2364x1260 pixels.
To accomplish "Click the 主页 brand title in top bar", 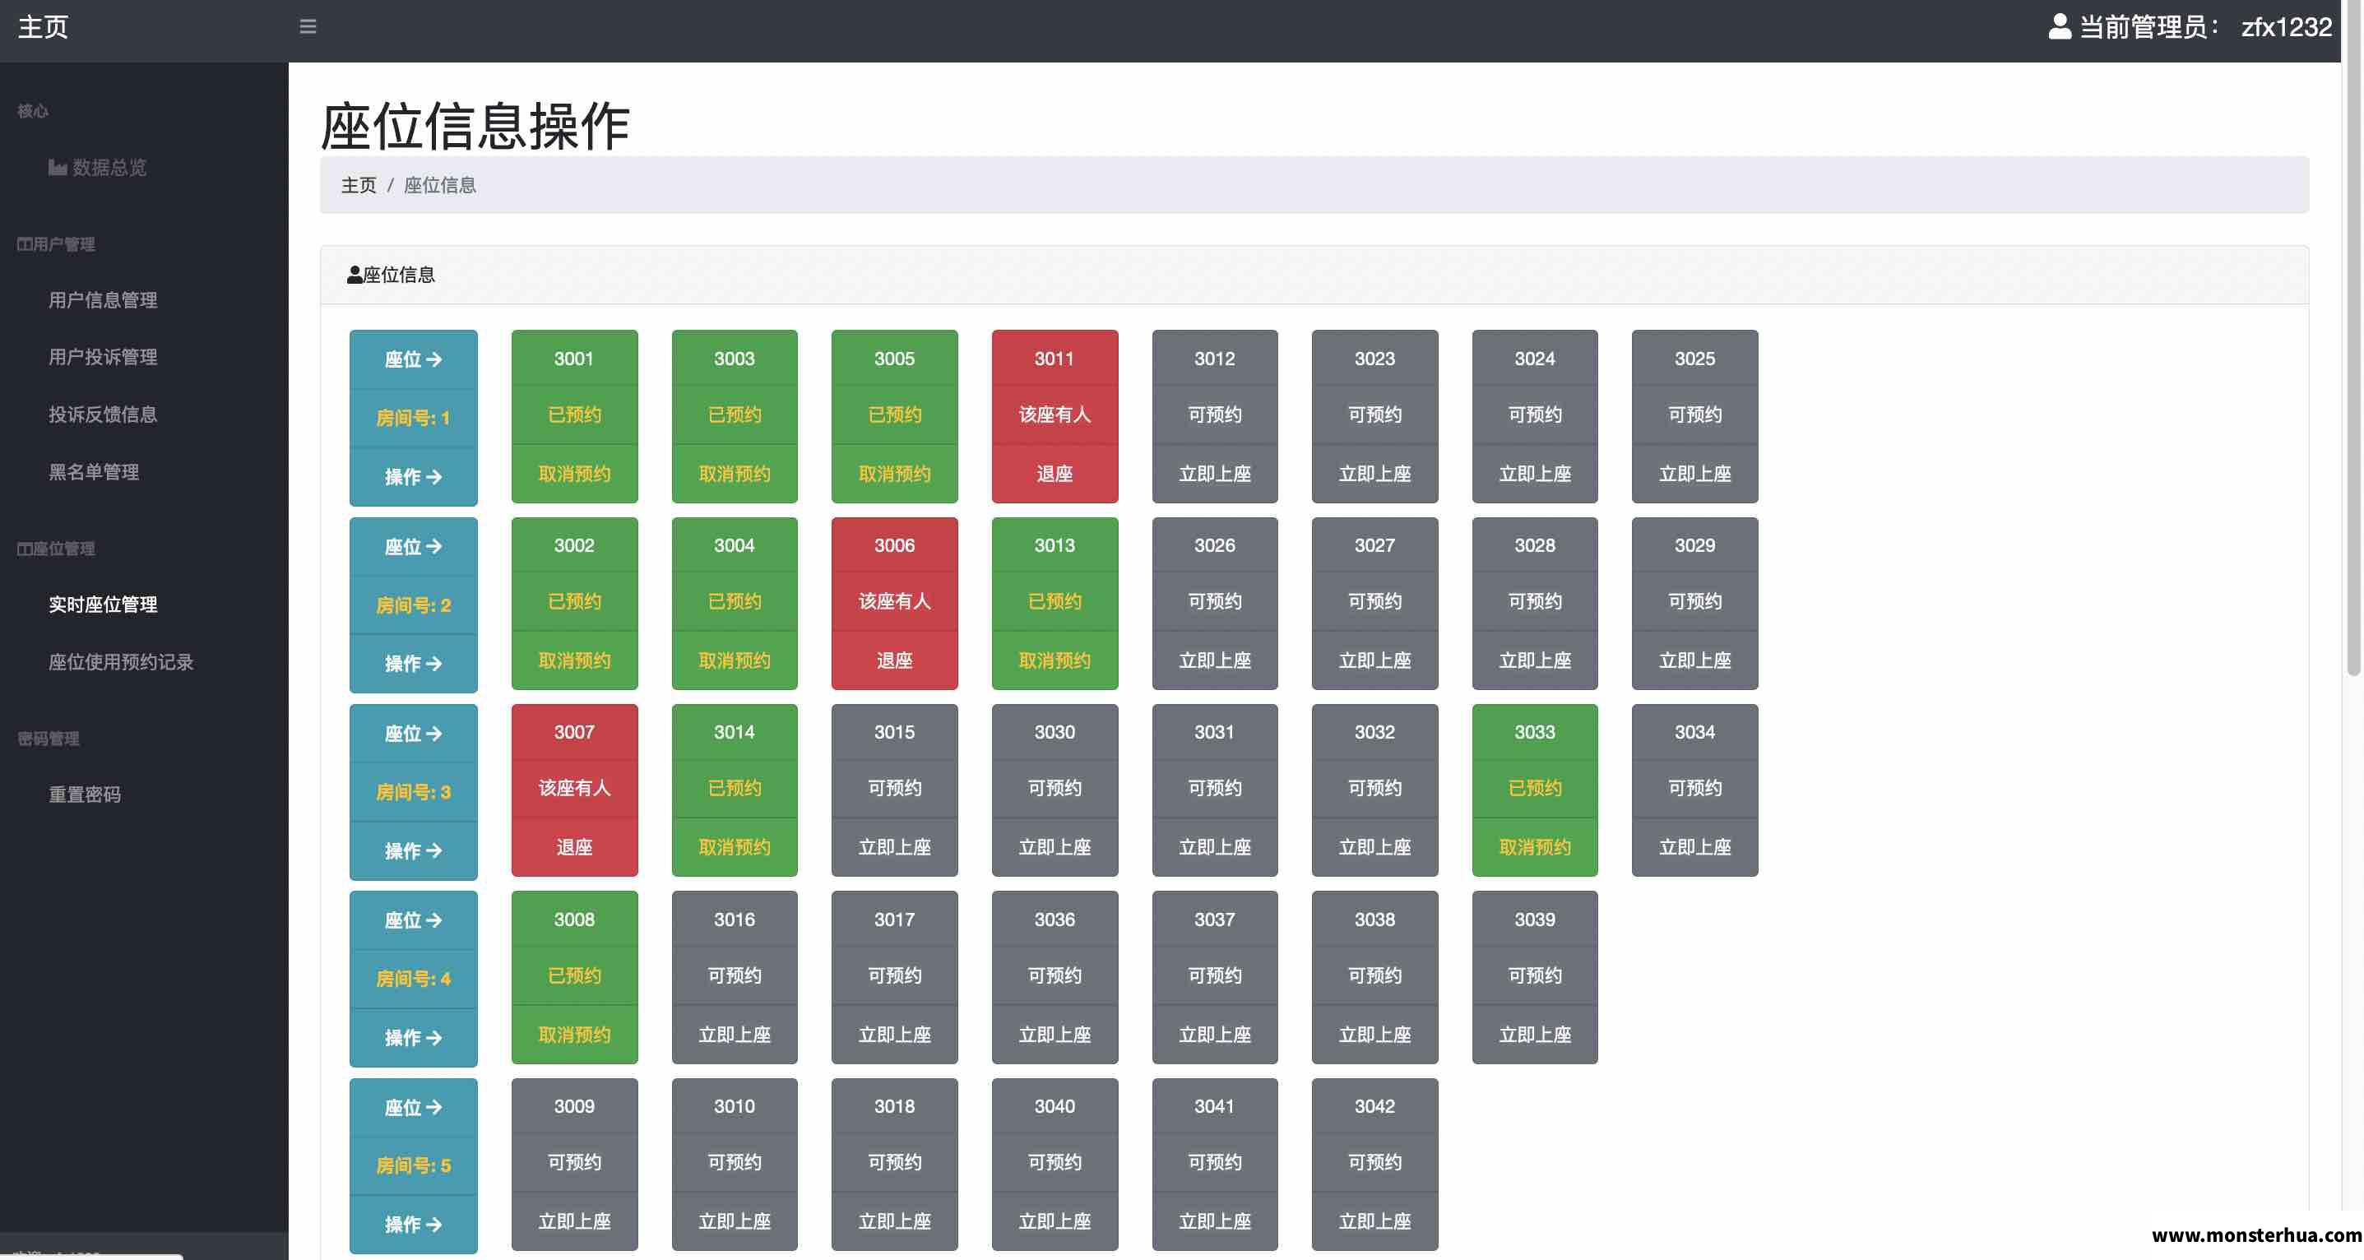I will click(x=43, y=26).
